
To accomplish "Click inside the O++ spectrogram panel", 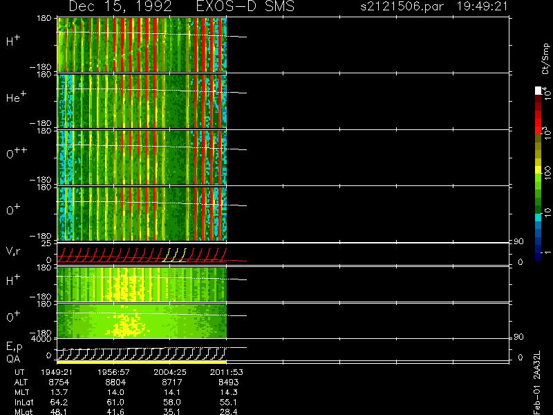I will [x=142, y=158].
